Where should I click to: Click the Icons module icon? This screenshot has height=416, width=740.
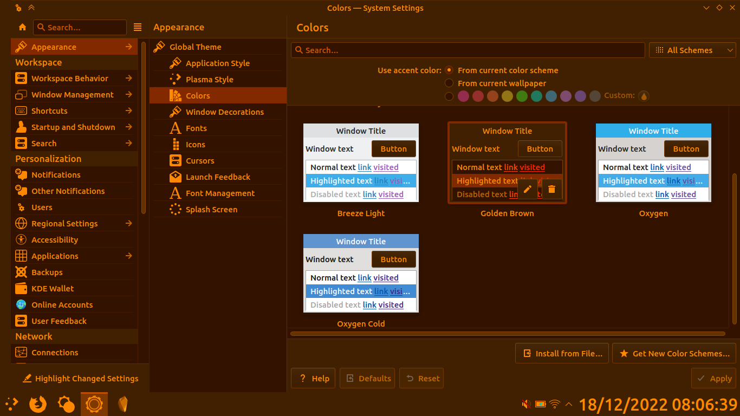tap(176, 145)
